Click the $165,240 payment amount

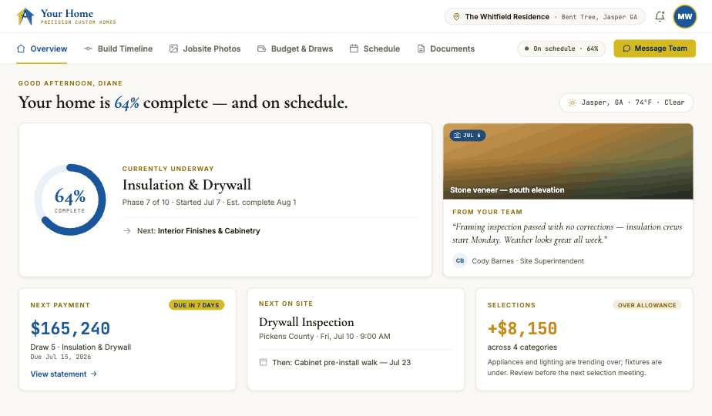click(x=70, y=328)
